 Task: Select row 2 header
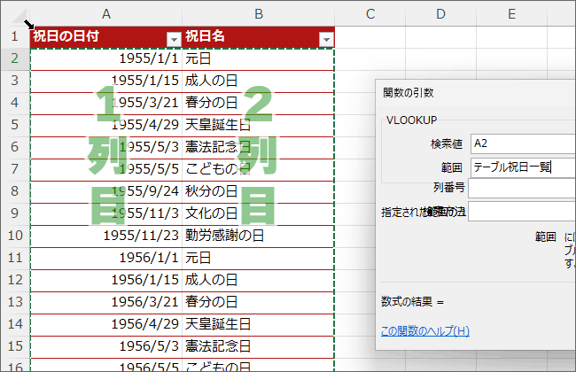15,58
